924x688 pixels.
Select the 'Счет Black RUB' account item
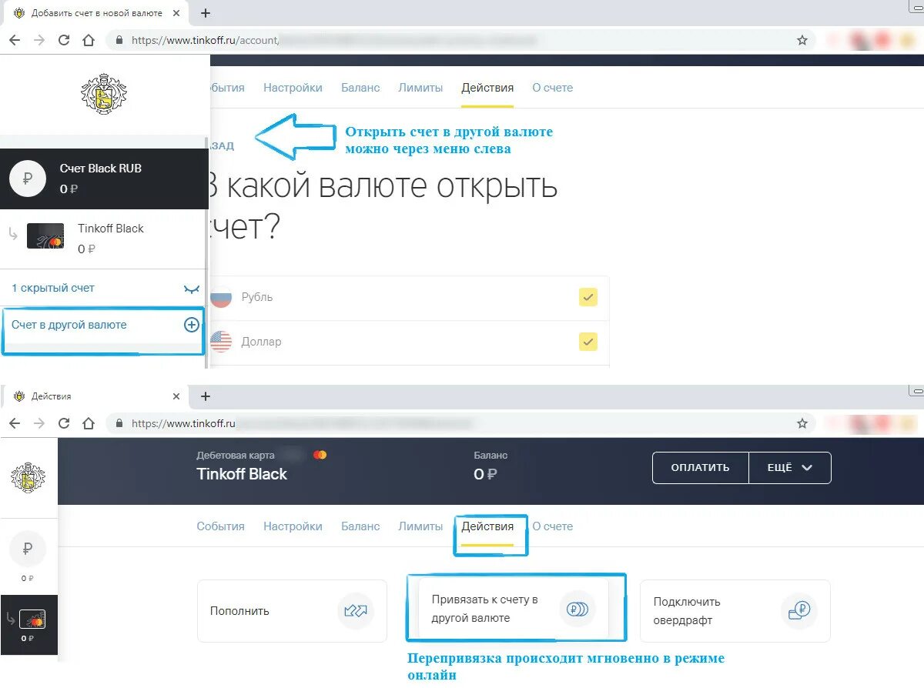(104, 179)
